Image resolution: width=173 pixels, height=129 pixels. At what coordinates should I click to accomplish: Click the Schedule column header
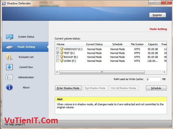117,44
